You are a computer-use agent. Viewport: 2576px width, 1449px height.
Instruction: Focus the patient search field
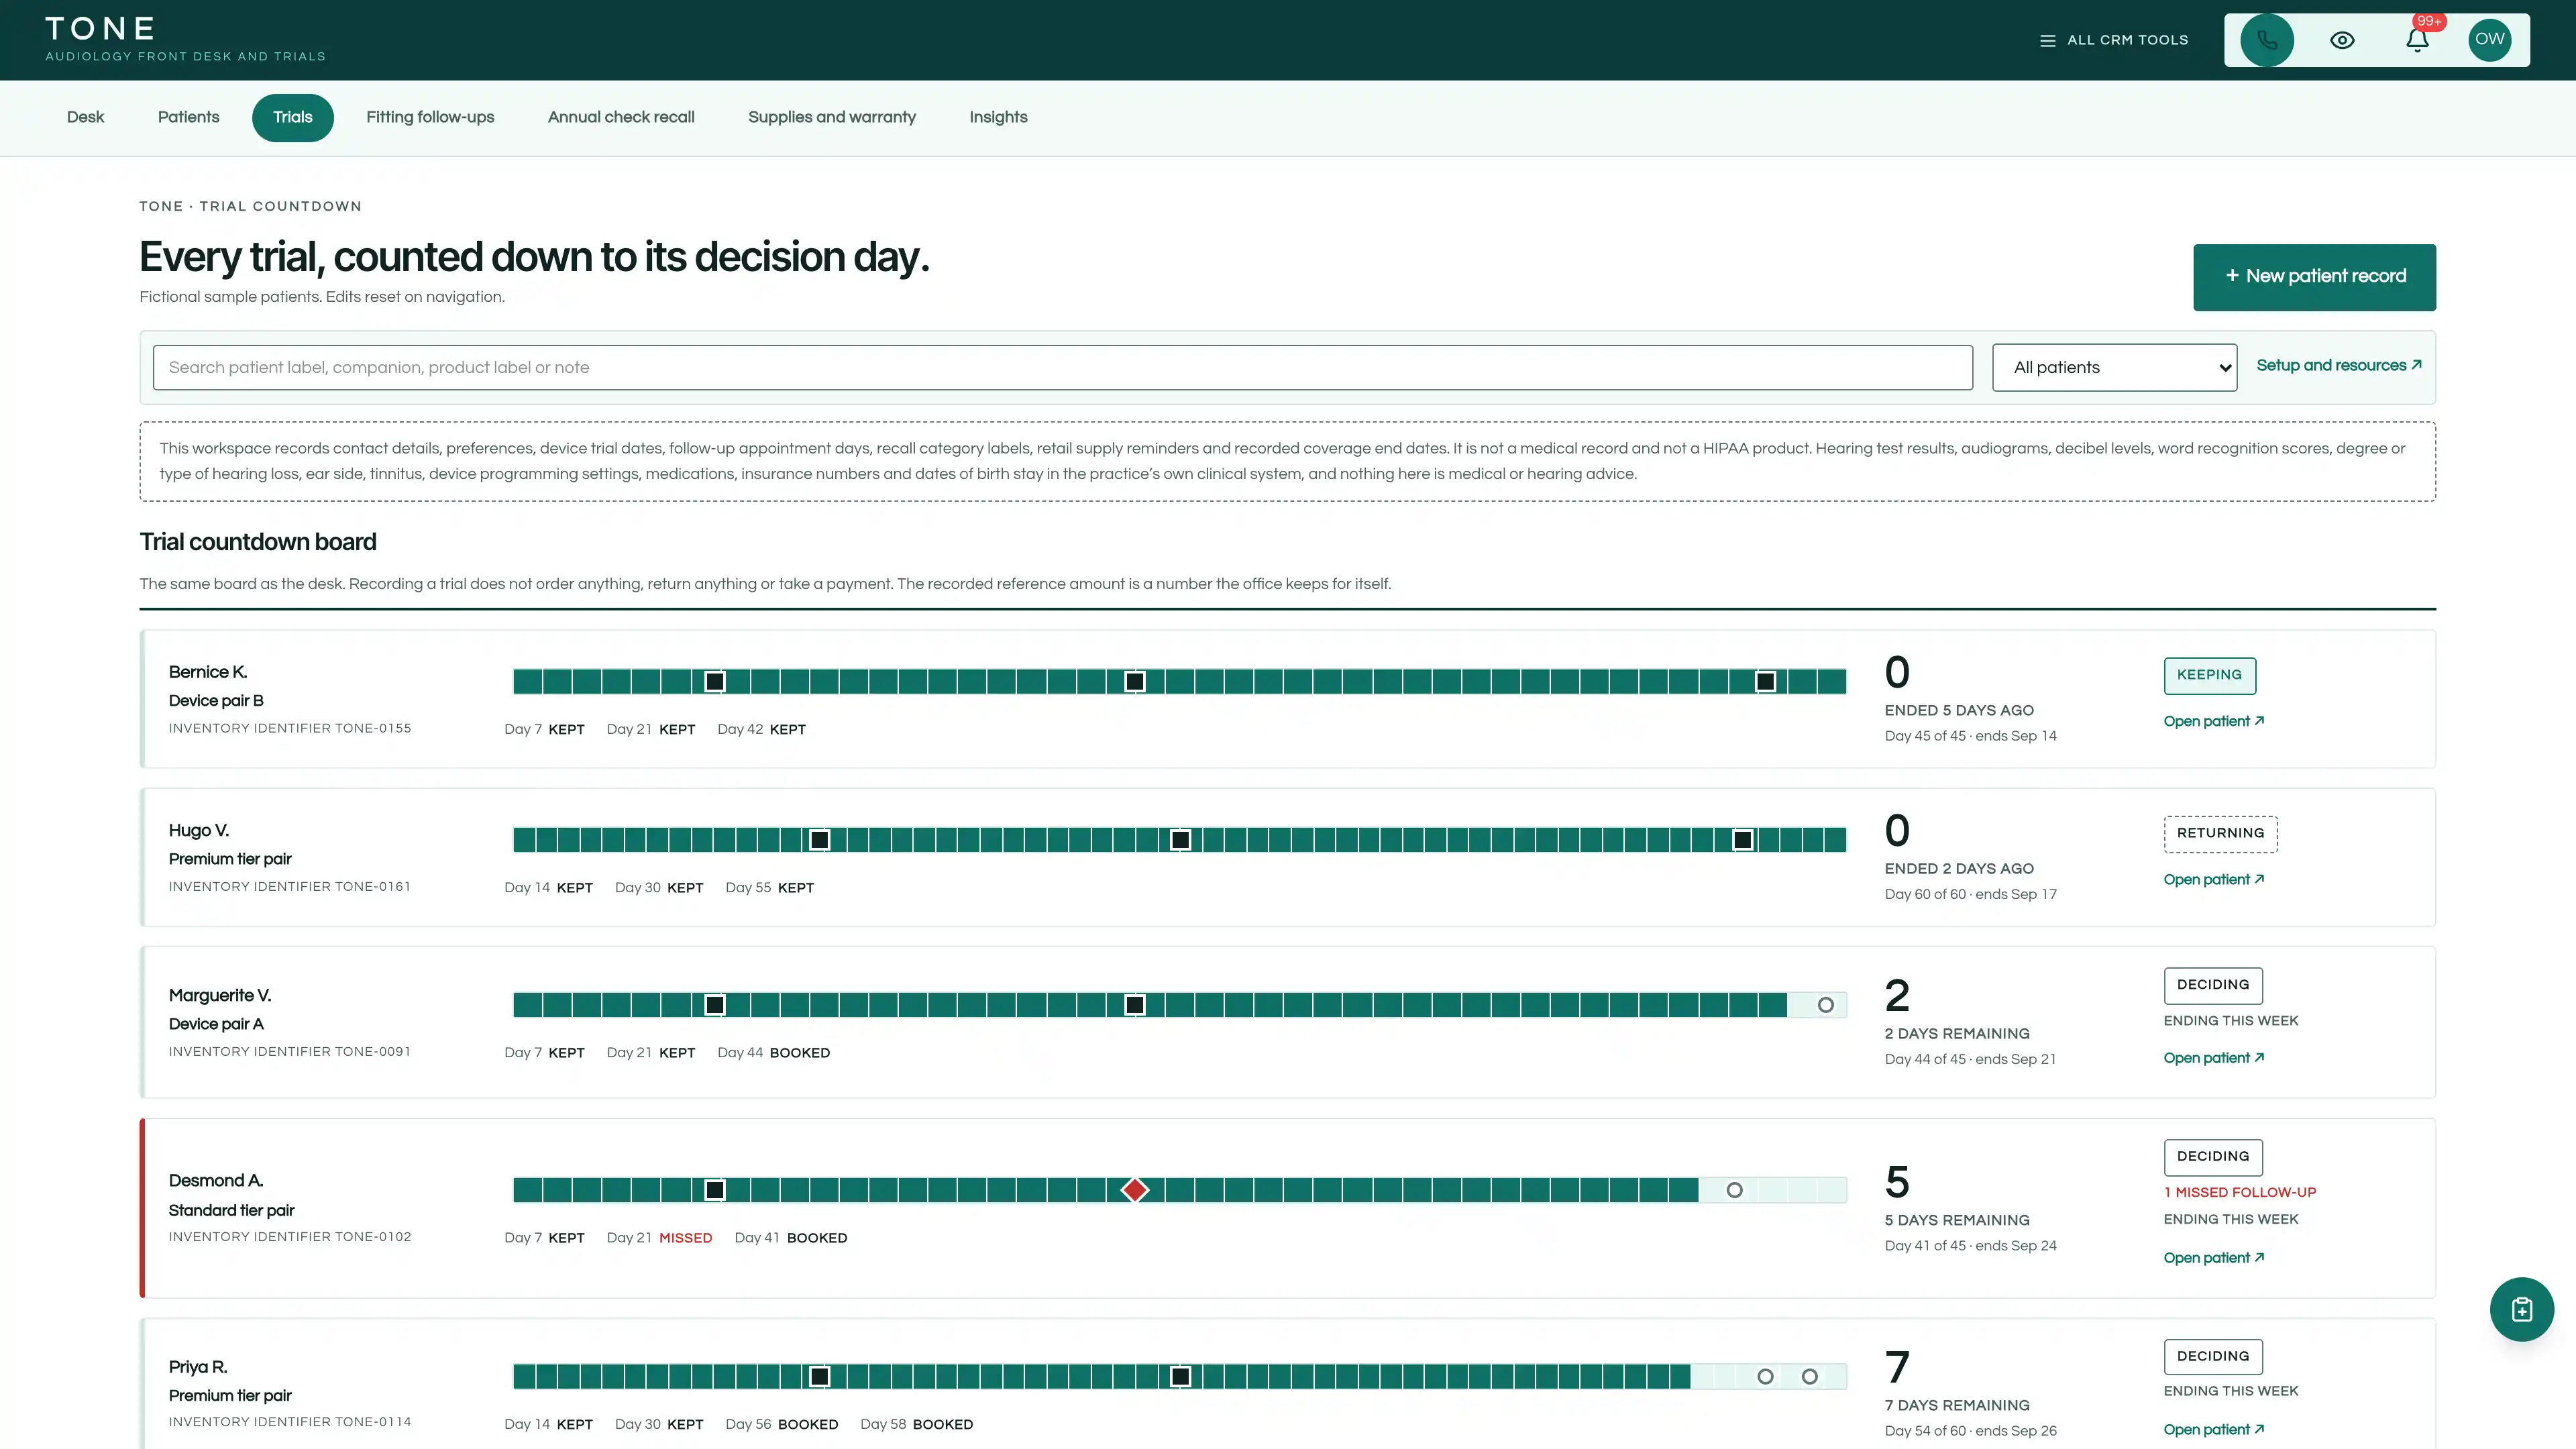coord(1062,367)
